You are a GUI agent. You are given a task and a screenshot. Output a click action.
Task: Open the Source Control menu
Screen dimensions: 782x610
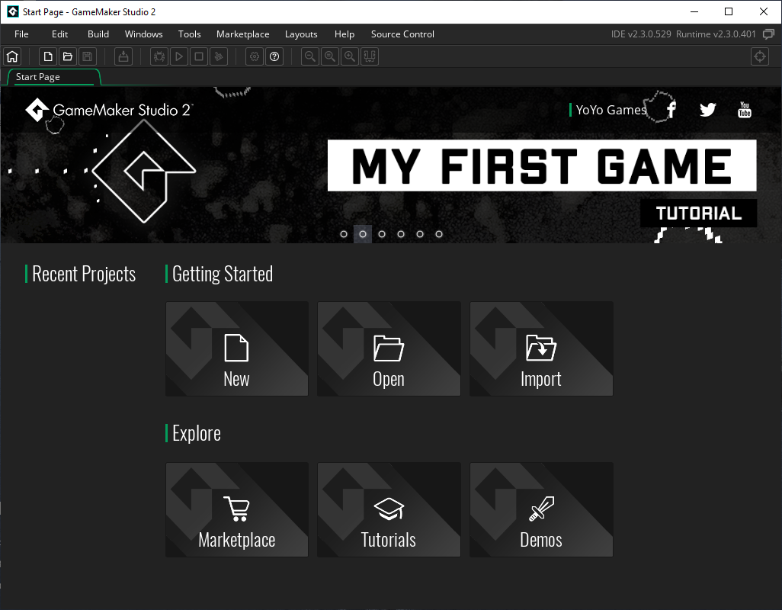point(402,34)
